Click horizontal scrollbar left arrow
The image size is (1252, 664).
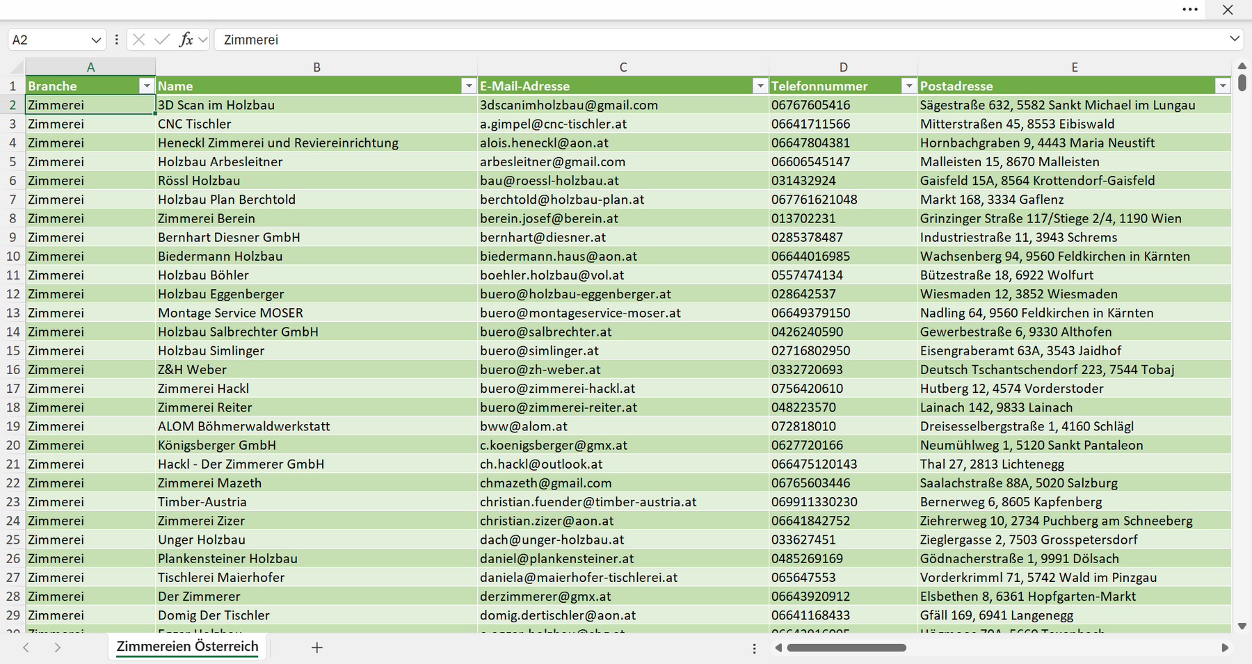(778, 647)
